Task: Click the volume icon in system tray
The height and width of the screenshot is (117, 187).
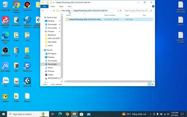Action: click(168, 114)
